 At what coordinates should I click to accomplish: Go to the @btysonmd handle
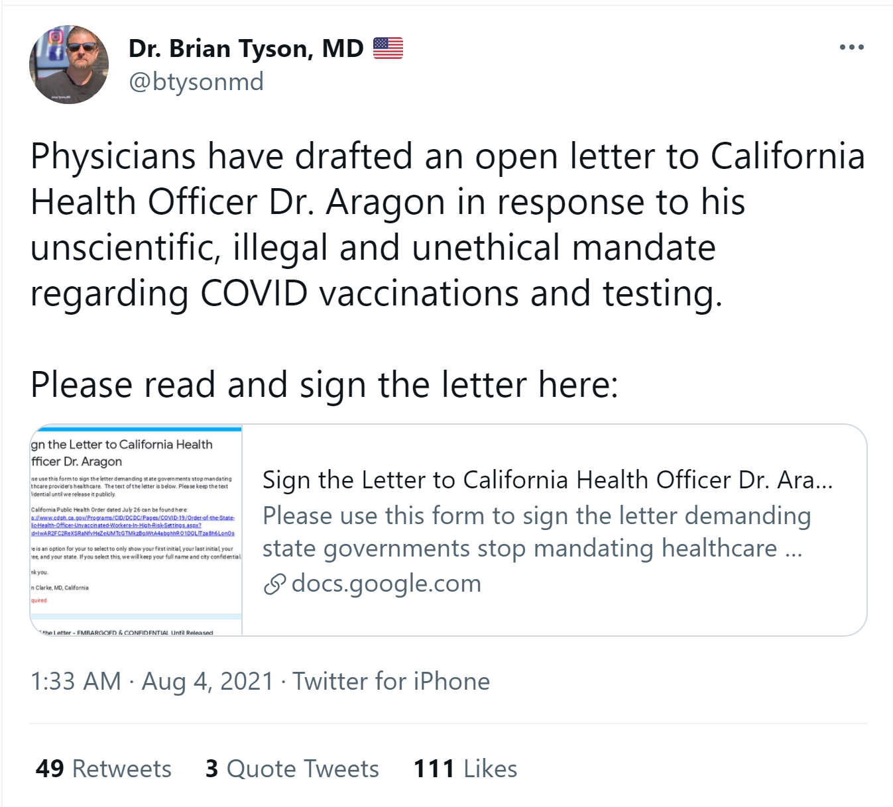coord(196,82)
